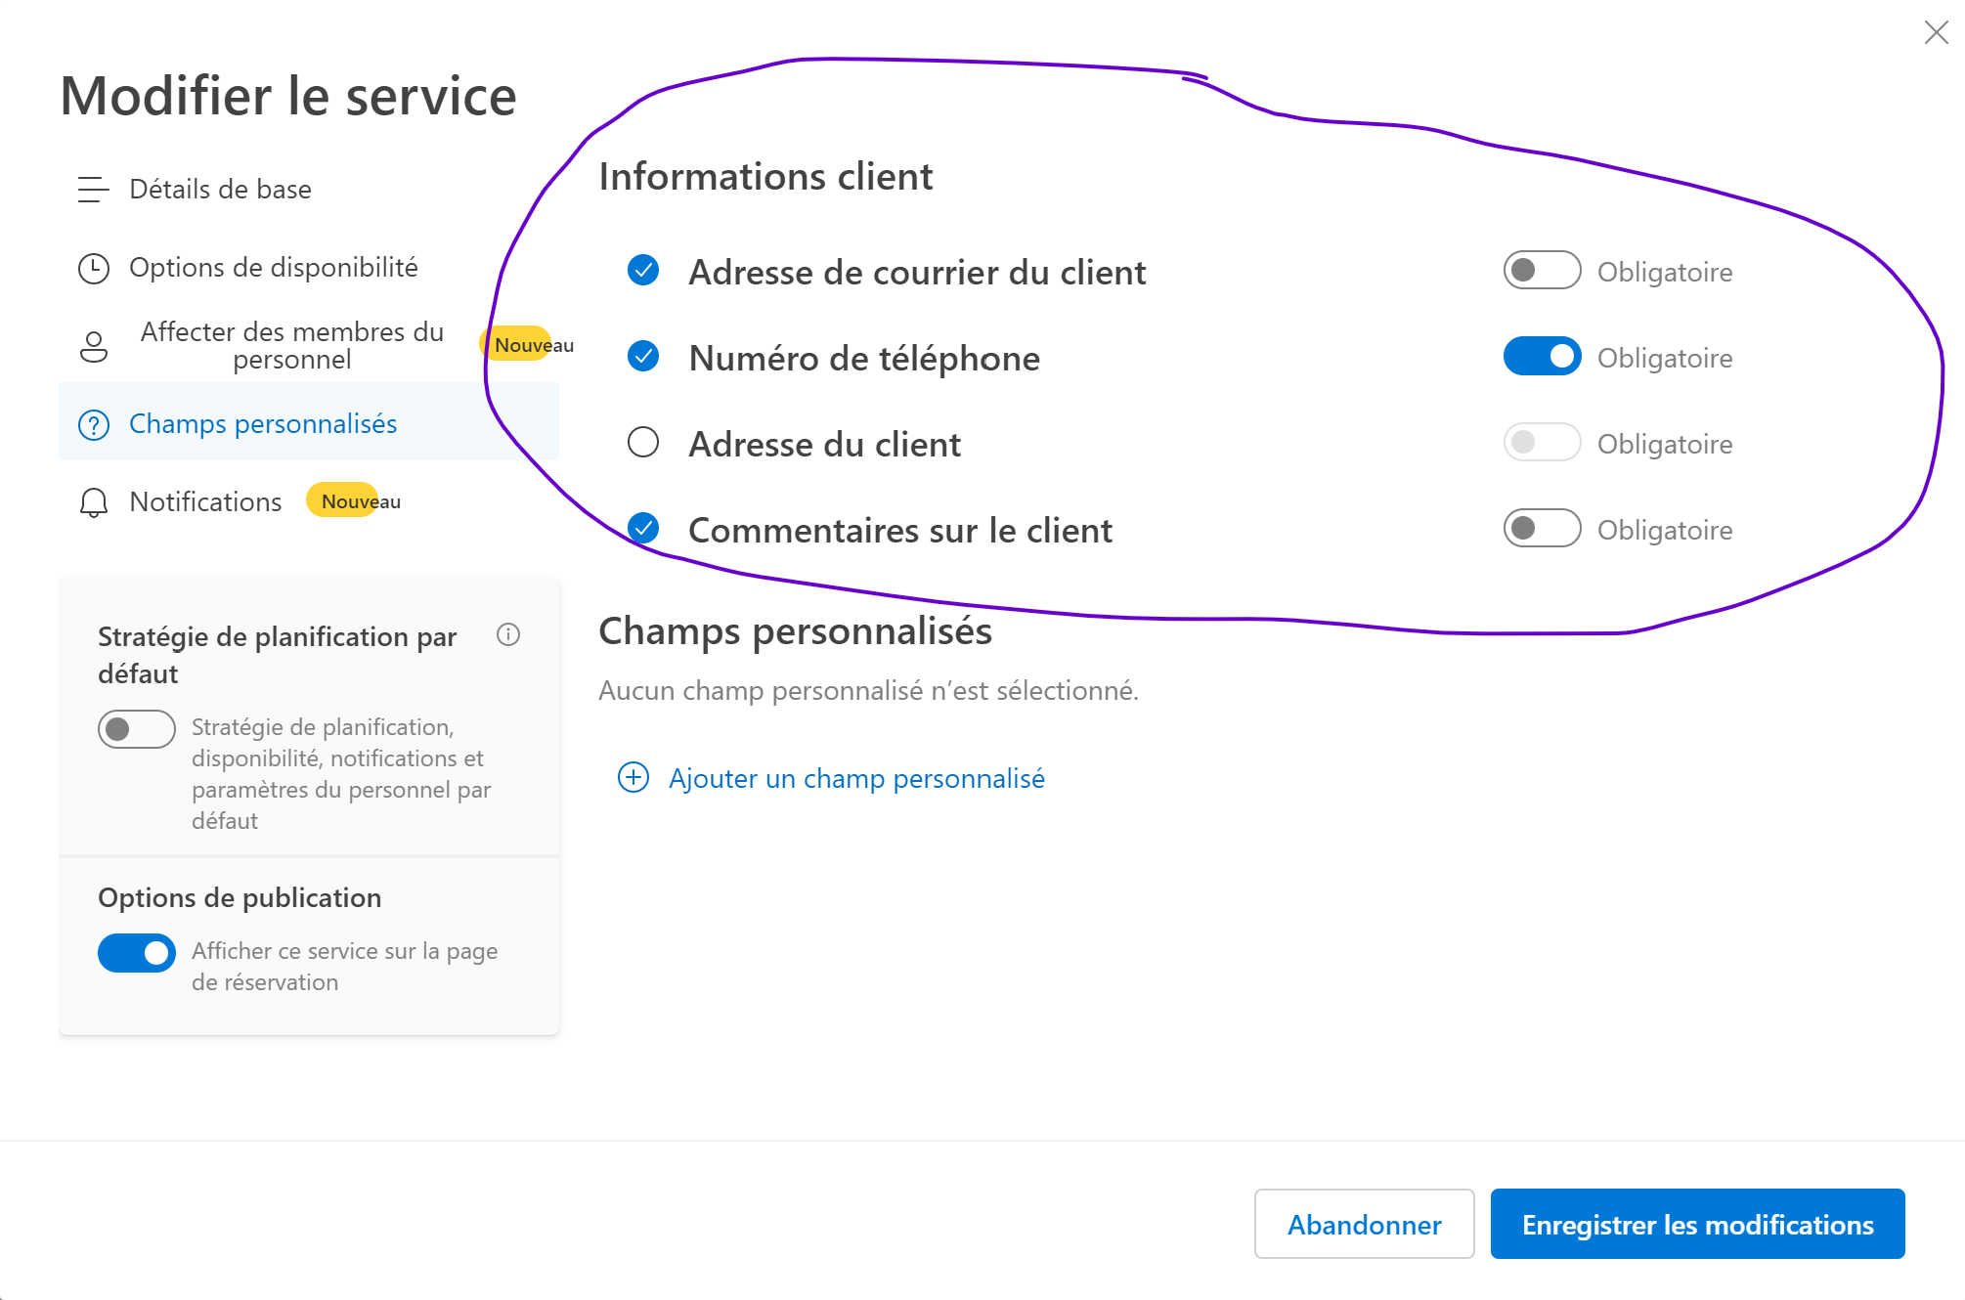
Task: Open the Notifications section
Action: [309, 502]
